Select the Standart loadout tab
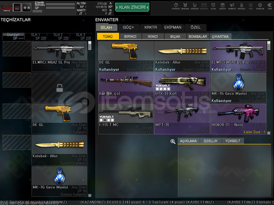Screen dimensions: 274x205 point(13,36)
